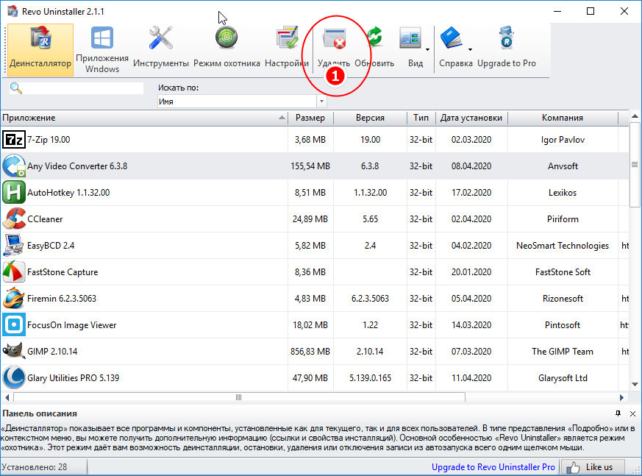Viewport: 642px width, 476px height.
Task: Sort by Версия column header
Action: (370, 118)
